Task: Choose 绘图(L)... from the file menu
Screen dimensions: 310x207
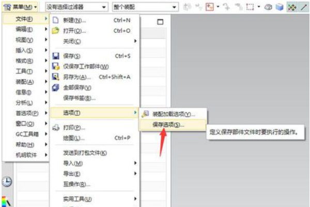Action: point(95,138)
